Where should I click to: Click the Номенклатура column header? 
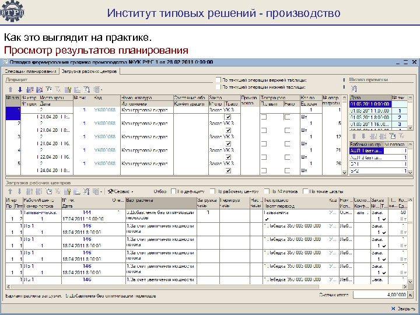click(x=147, y=98)
